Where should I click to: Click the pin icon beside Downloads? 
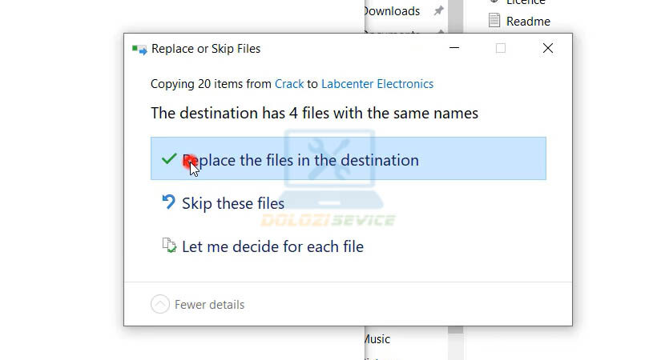438,11
